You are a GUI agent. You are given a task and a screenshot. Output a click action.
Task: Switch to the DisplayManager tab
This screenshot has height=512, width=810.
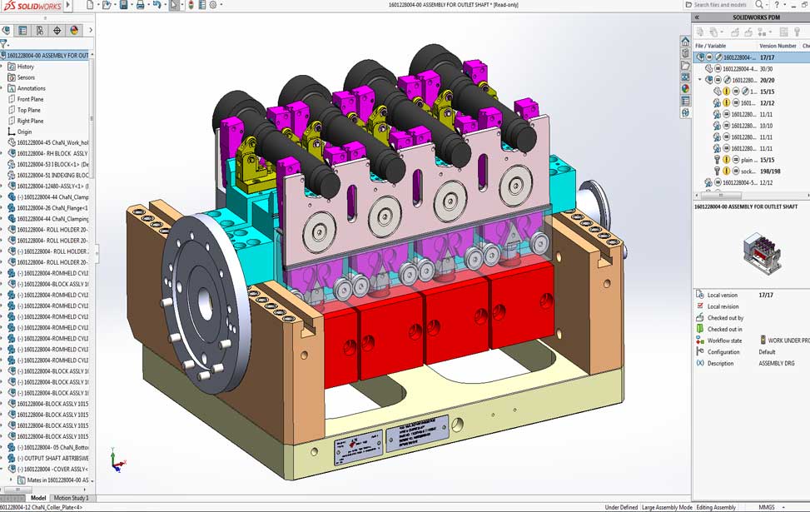pyautogui.click(x=74, y=31)
